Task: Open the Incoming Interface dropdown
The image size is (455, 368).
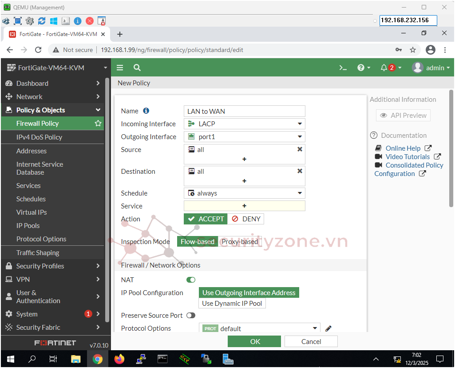Action: tap(245, 124)
